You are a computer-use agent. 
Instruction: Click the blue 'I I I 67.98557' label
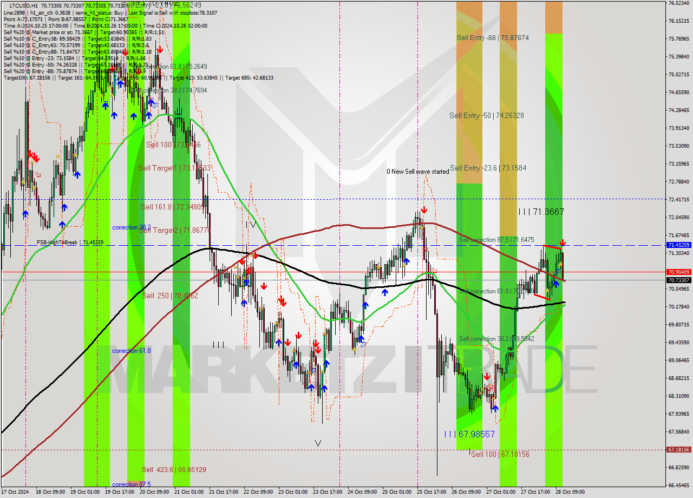click(x=469, y=434)
